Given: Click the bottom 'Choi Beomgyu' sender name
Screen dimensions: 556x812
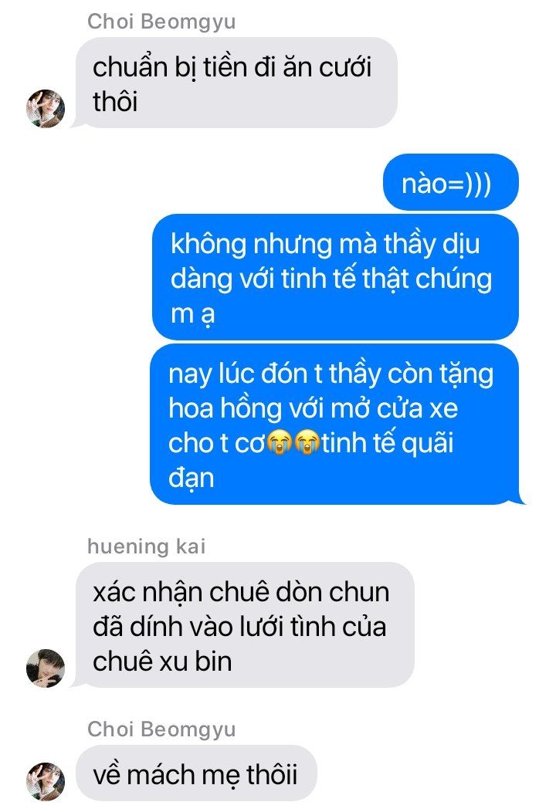Looking at the screenshot, I should [x=161, y=729].
